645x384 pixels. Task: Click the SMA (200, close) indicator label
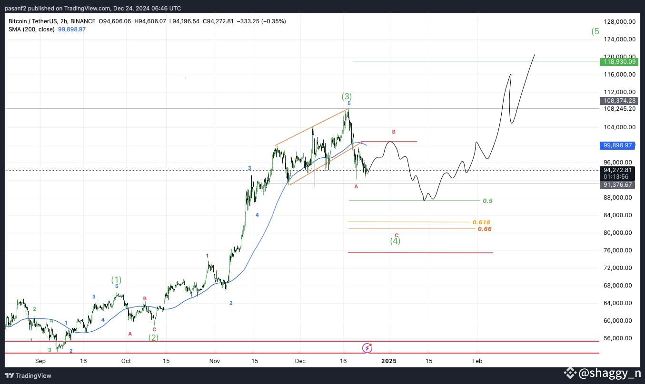click(x=30, y=29)
